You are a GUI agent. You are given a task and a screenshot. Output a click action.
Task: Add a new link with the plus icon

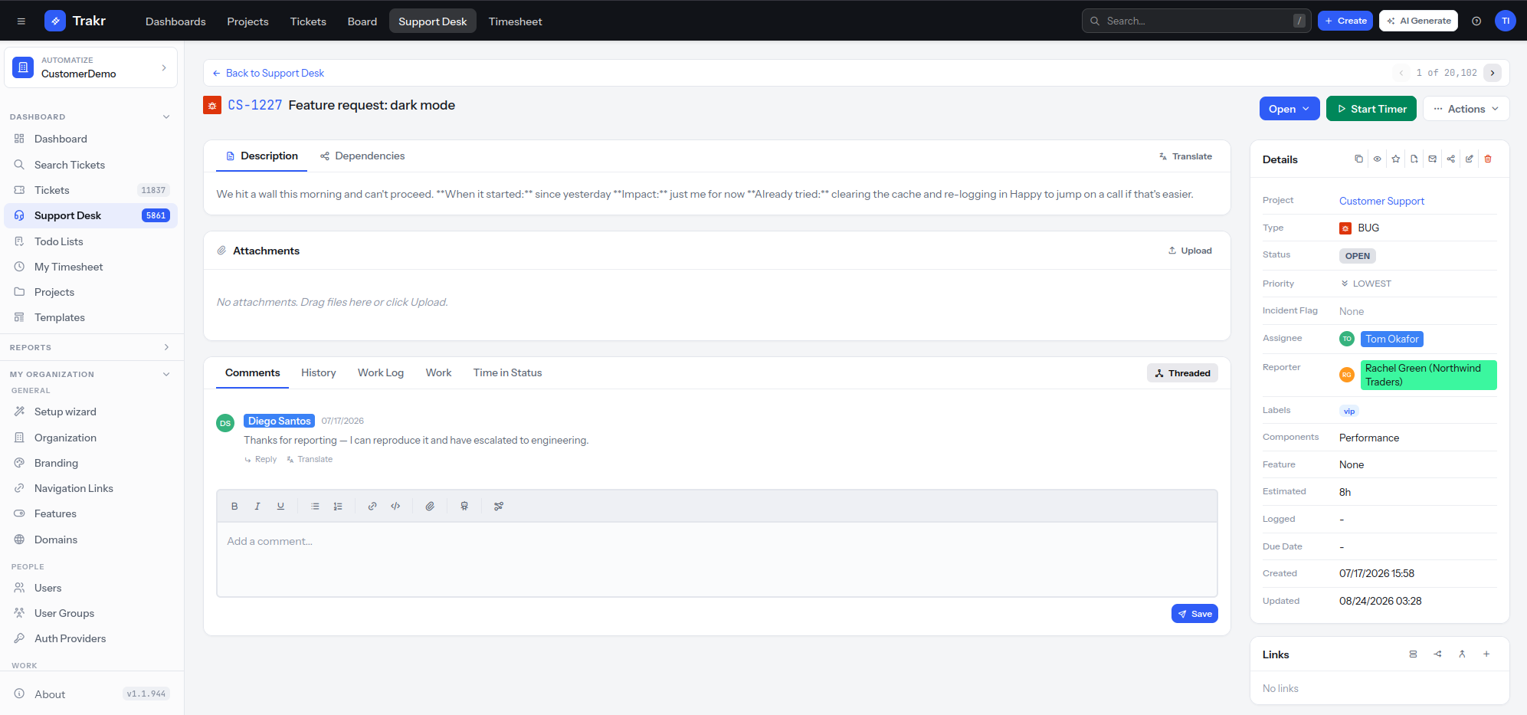pos(1486,654)
